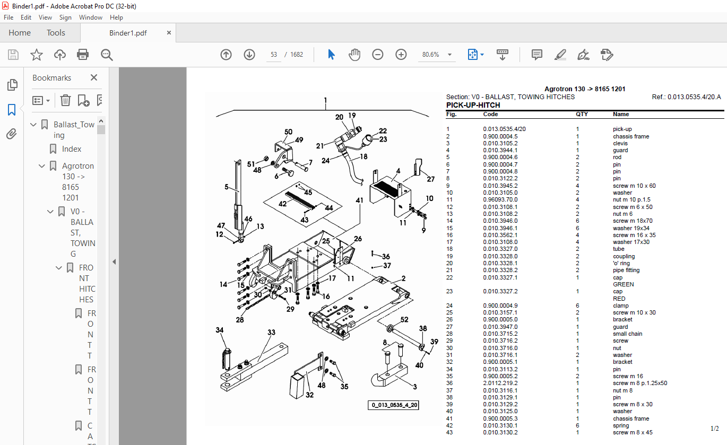
Task: Click the 'chassis frame' name for Fig. 2
Action: tap(631, 136)
